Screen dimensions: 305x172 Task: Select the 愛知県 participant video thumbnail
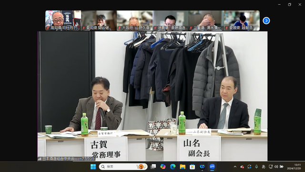[x=99, y=21]
